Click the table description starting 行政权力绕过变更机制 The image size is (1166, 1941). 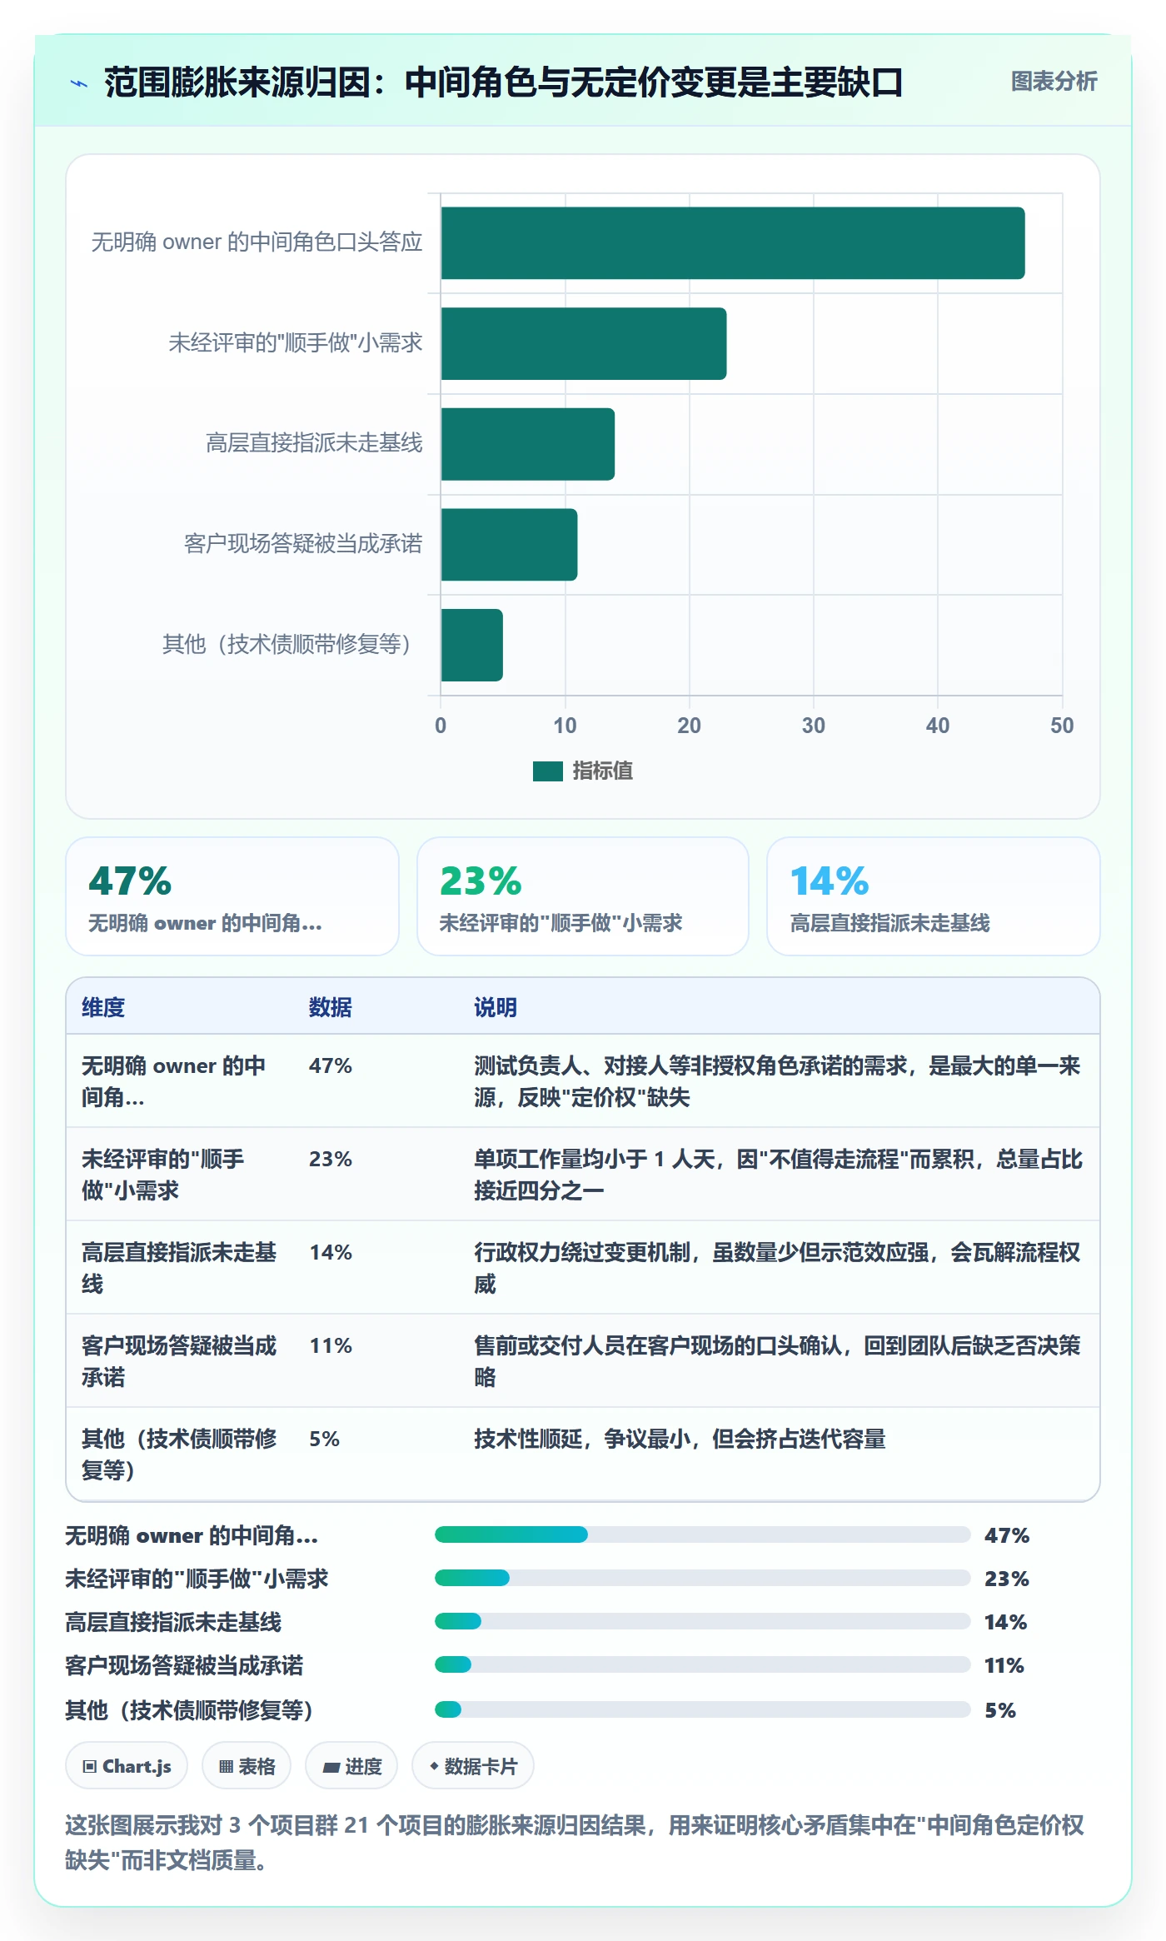pos(777,1268)
